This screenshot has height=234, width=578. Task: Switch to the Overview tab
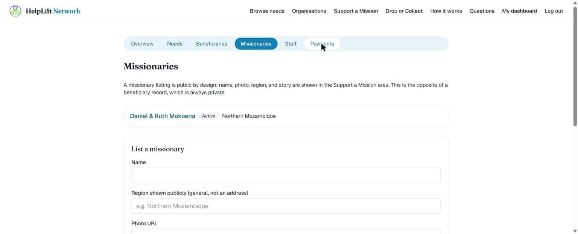(142, 44)
